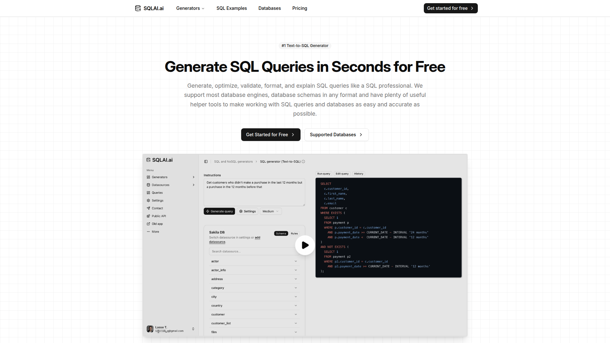The image size is (610, 343).
Task: Select the History tab
Action: [358, 174]
